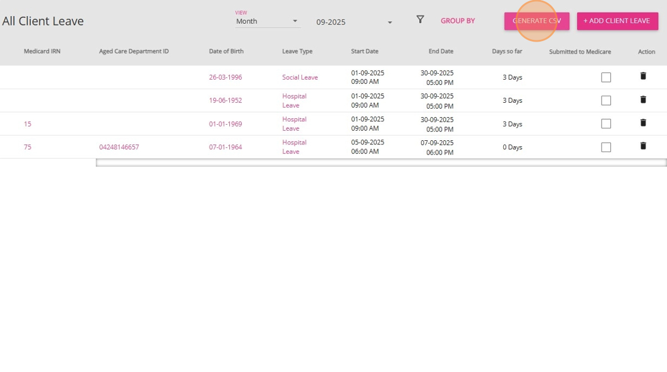
Task: Click the Generate CSV button
Action: coord(537,21)
